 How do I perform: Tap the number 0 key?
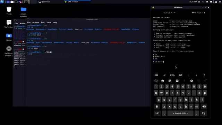[x=205, y=86]
